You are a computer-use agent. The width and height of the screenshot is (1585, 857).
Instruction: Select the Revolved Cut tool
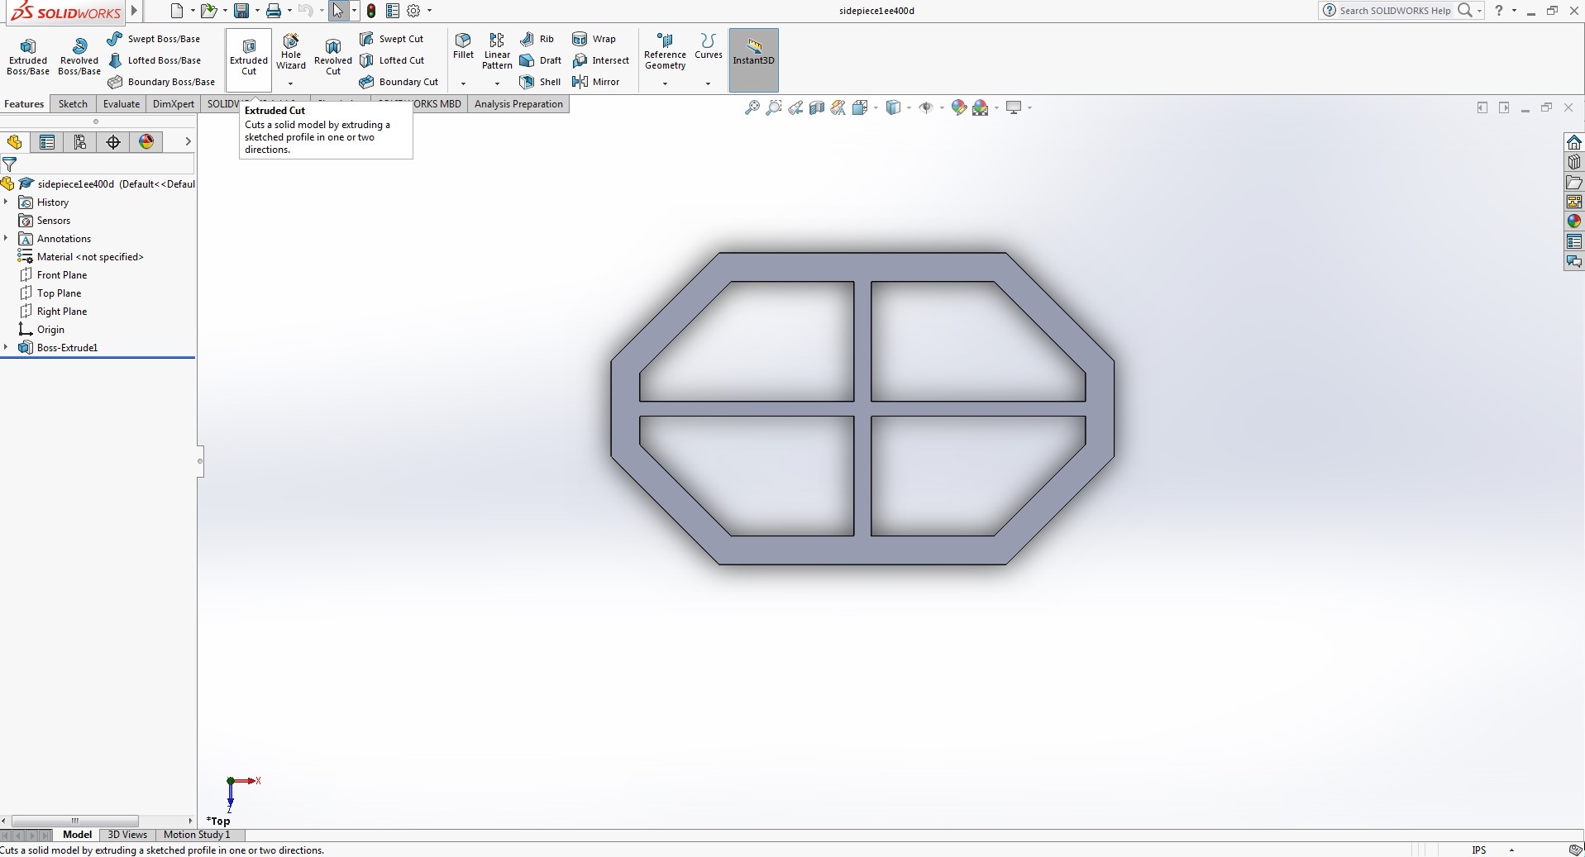click(333, 57)
